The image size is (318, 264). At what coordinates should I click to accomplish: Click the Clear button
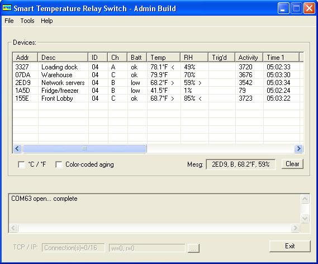pos(292,164)
